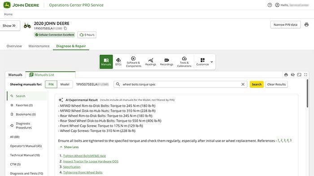Click the yellow Search button

point(257,84)
